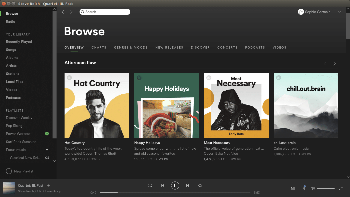Click the Happy Holidays title link
Image resolution: width=350 pixels, height=197 pixels.
[147, 143]
